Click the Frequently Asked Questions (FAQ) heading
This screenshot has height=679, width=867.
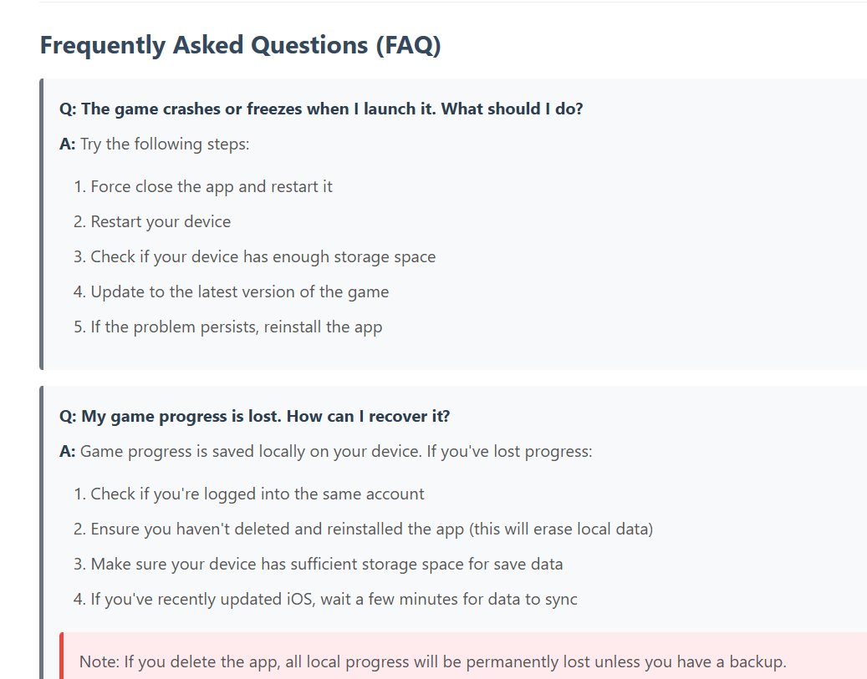tap(241, 45)
